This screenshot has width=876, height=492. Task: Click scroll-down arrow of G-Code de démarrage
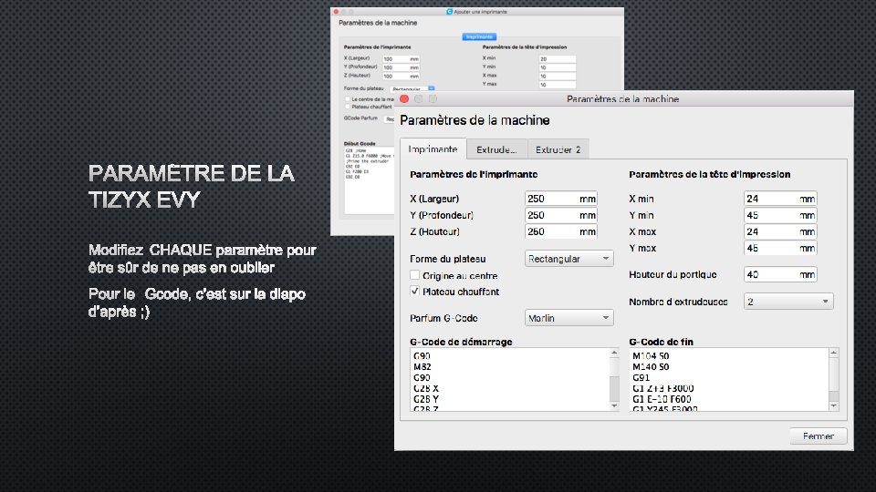point(614,406)
